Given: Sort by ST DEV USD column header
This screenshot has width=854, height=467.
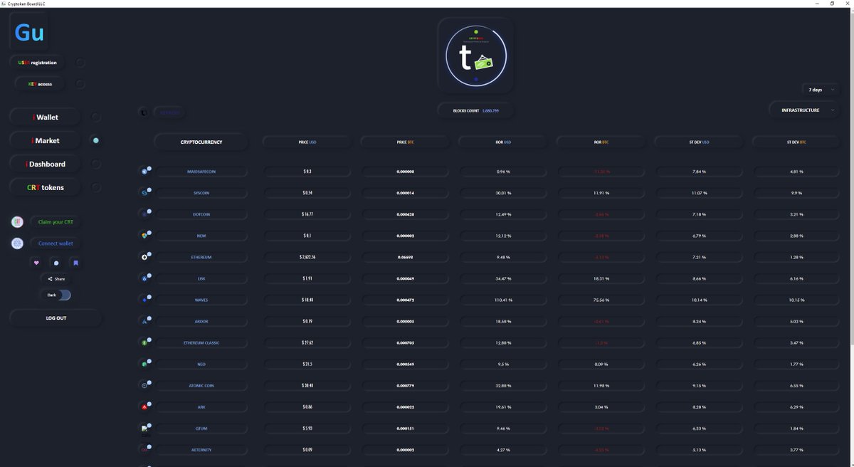Looking at the screenshot, I should pos(699,142).
